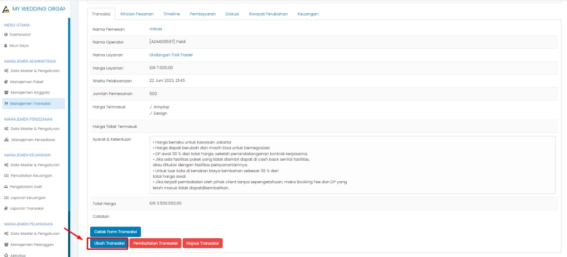The height and width of the screenshot is (257, 567).
Task: Open the Undangan Fisik Pastel service link
Action: tap(171, 55)
